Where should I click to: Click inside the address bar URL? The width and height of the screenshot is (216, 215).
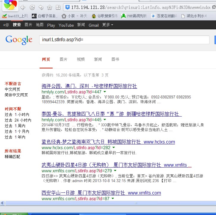point(140,7)
